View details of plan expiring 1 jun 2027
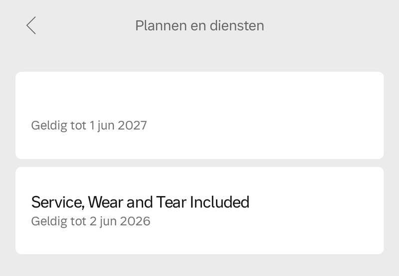 tap(199, 115)
